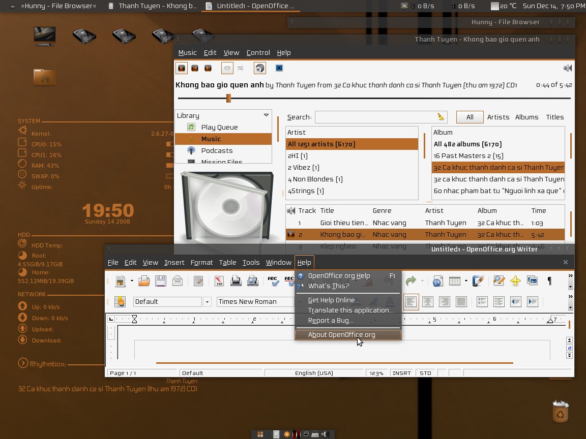Export directly as PDF icon

[219, 280]
